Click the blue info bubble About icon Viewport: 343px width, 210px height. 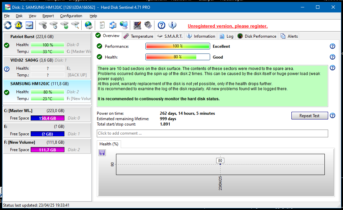click(x=172, y=25)
